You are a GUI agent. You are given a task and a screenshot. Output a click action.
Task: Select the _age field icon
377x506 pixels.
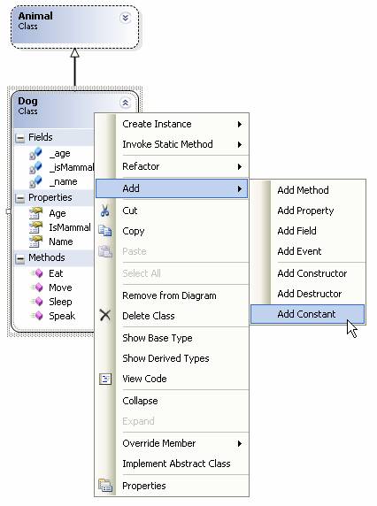[x=35, y=153]
